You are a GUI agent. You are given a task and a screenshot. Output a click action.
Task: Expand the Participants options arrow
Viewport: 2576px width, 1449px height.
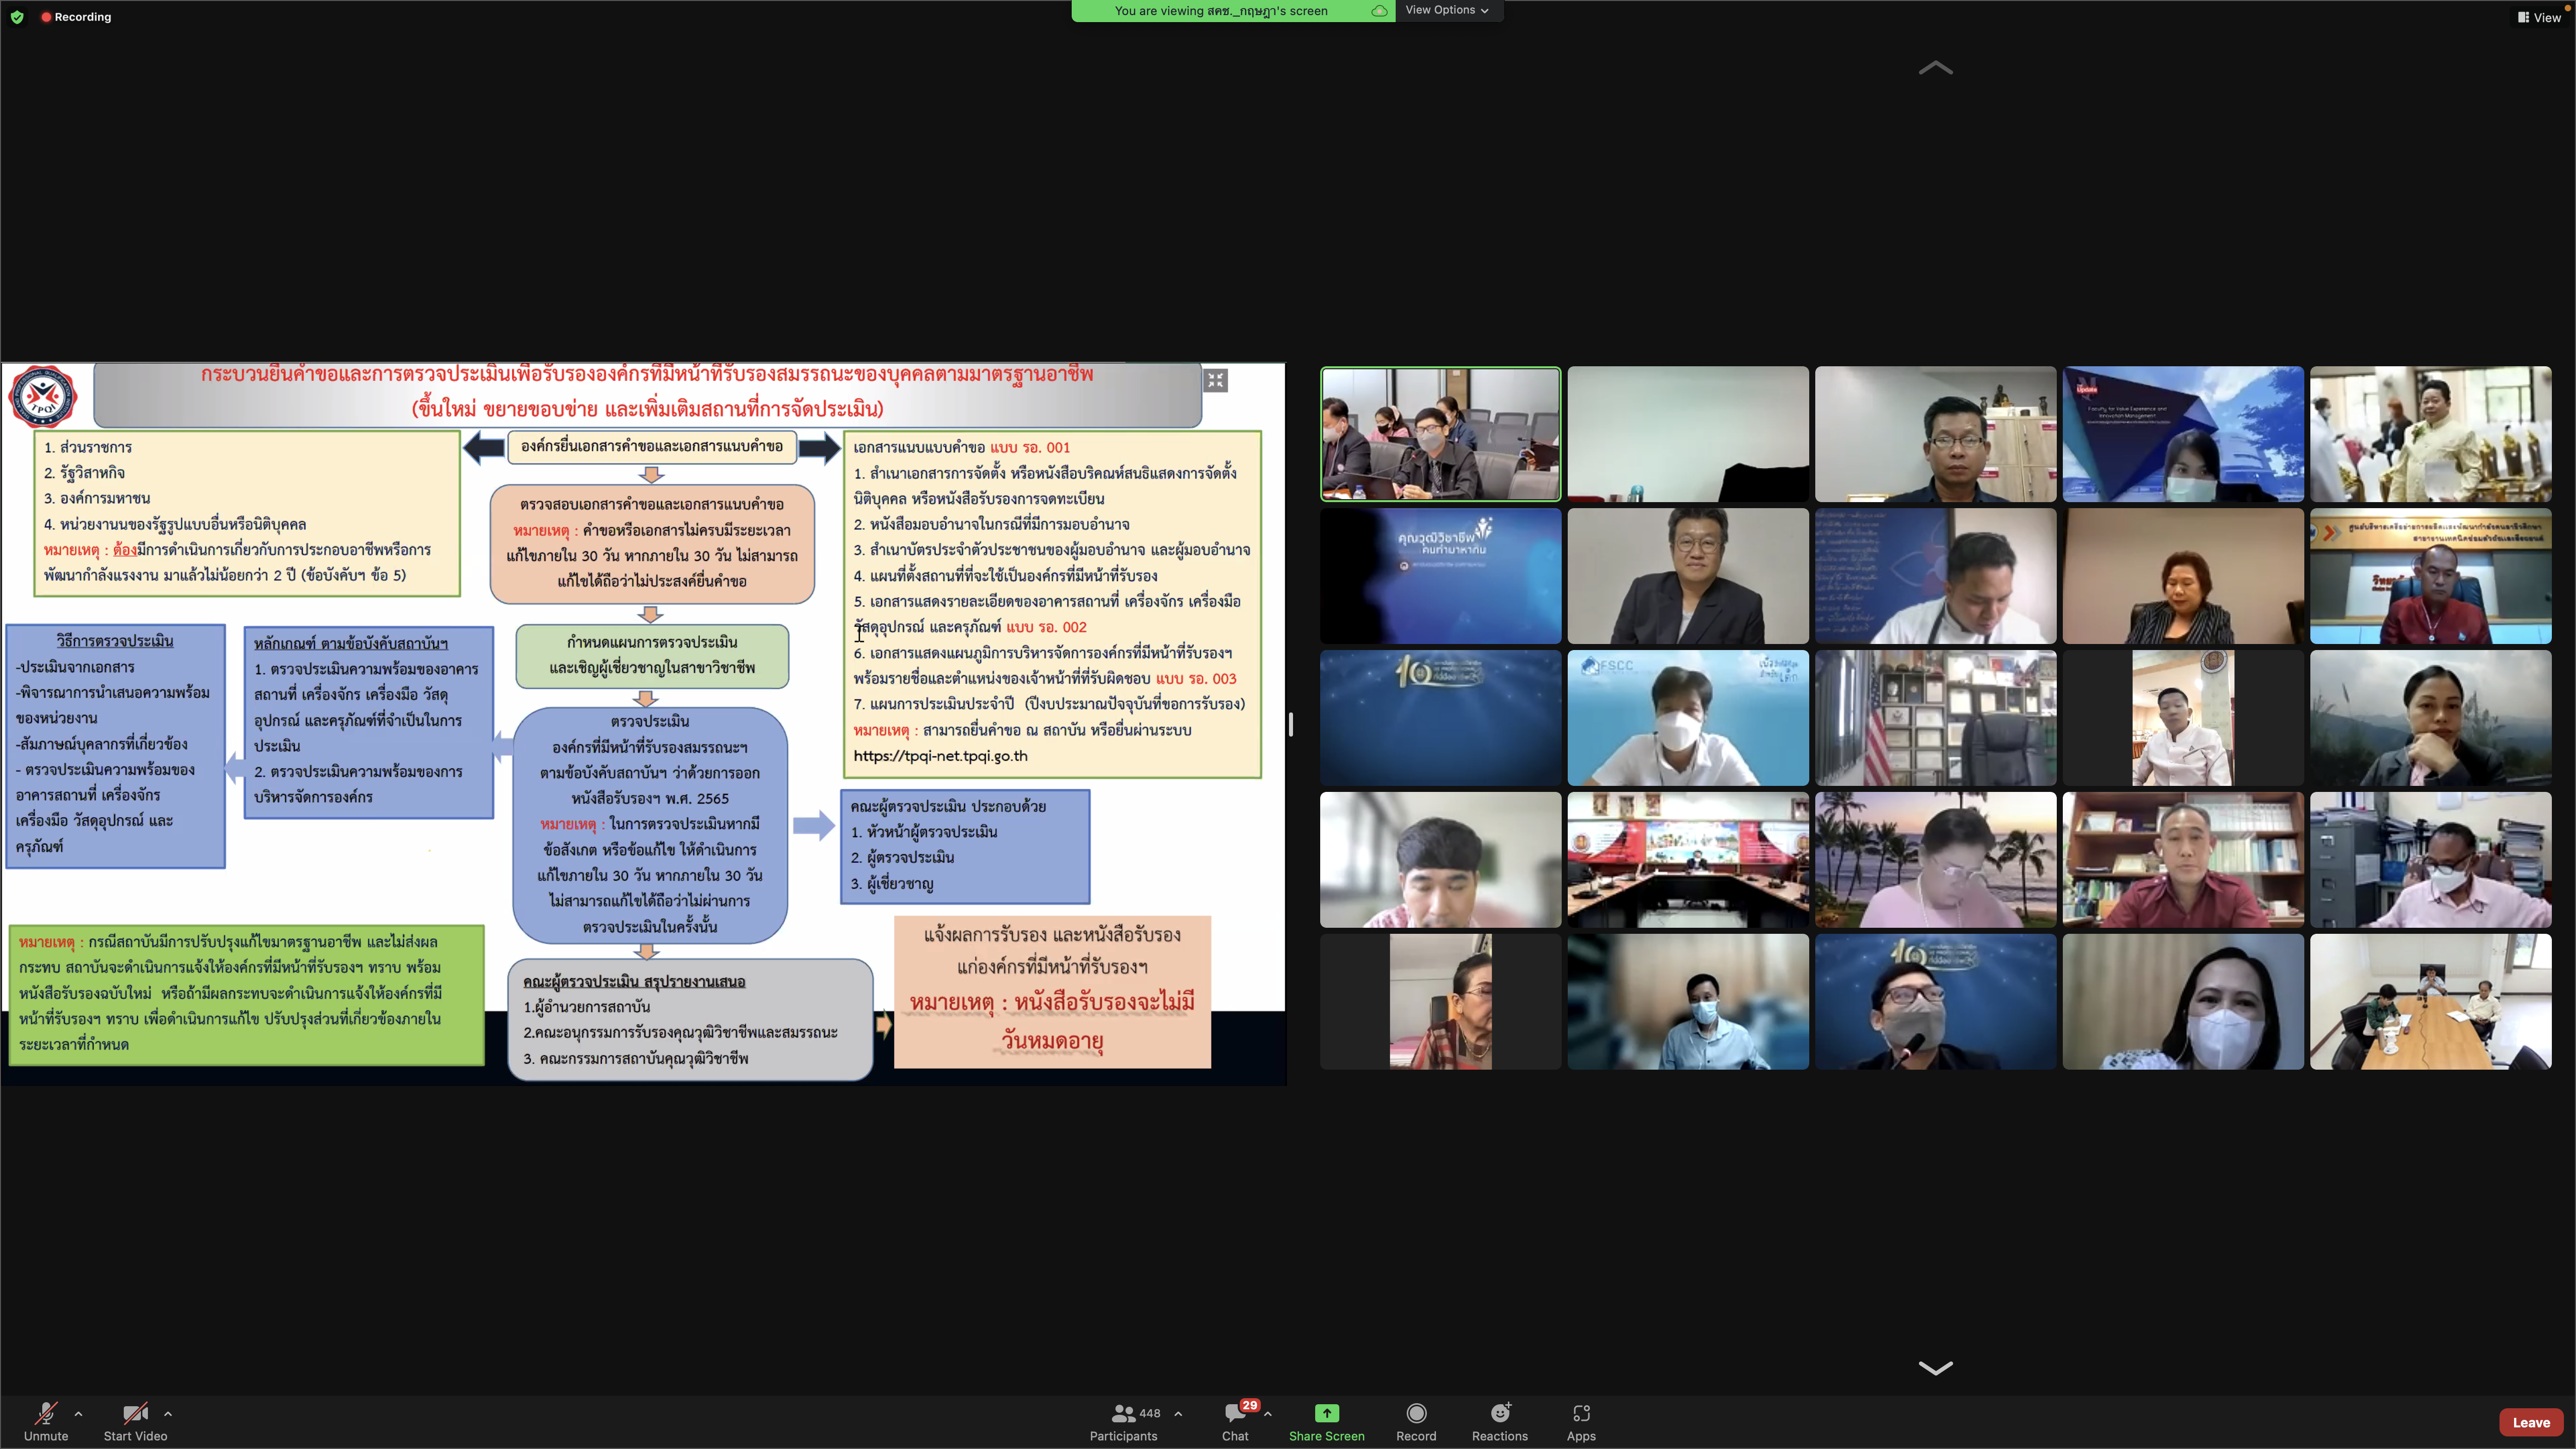(x=1178, y=1413)
